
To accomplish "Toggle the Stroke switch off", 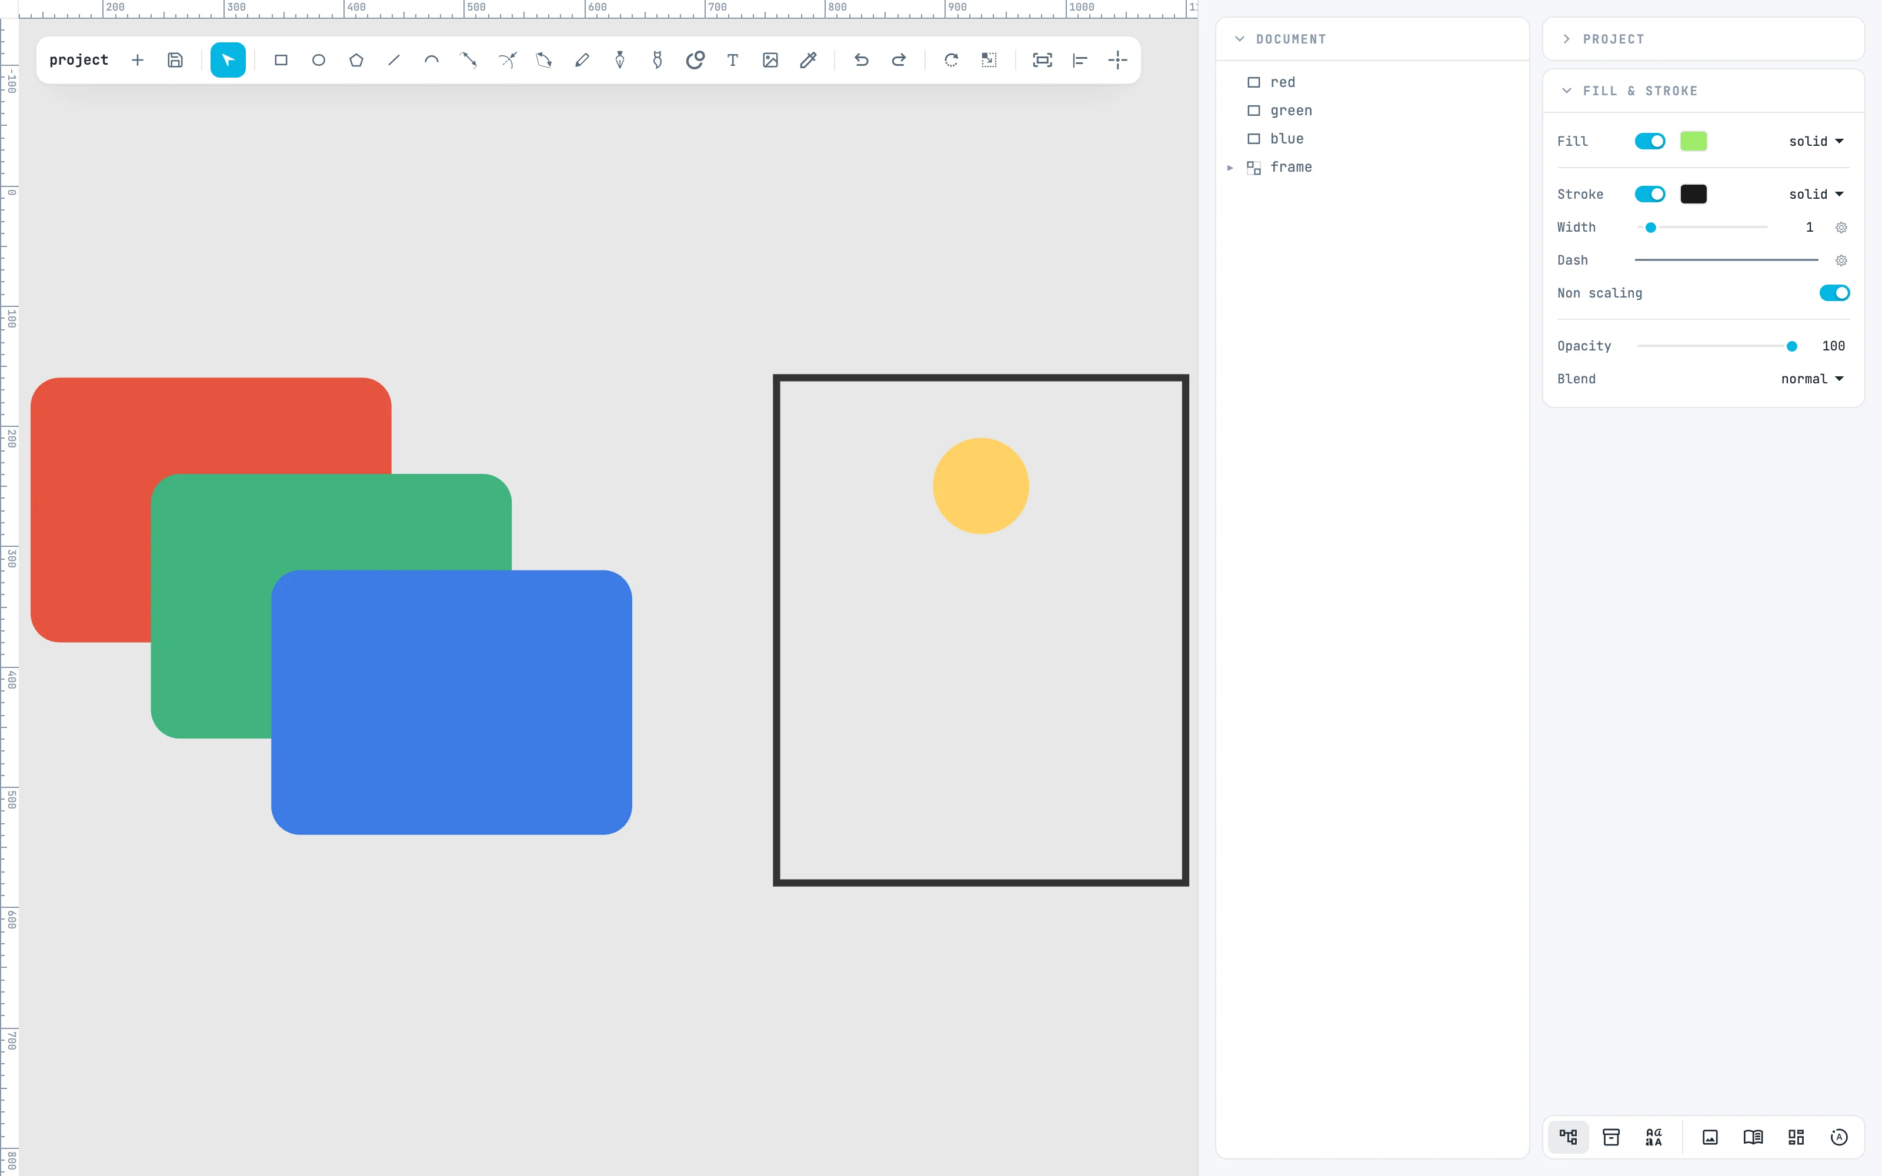I will click(1650, 193).
